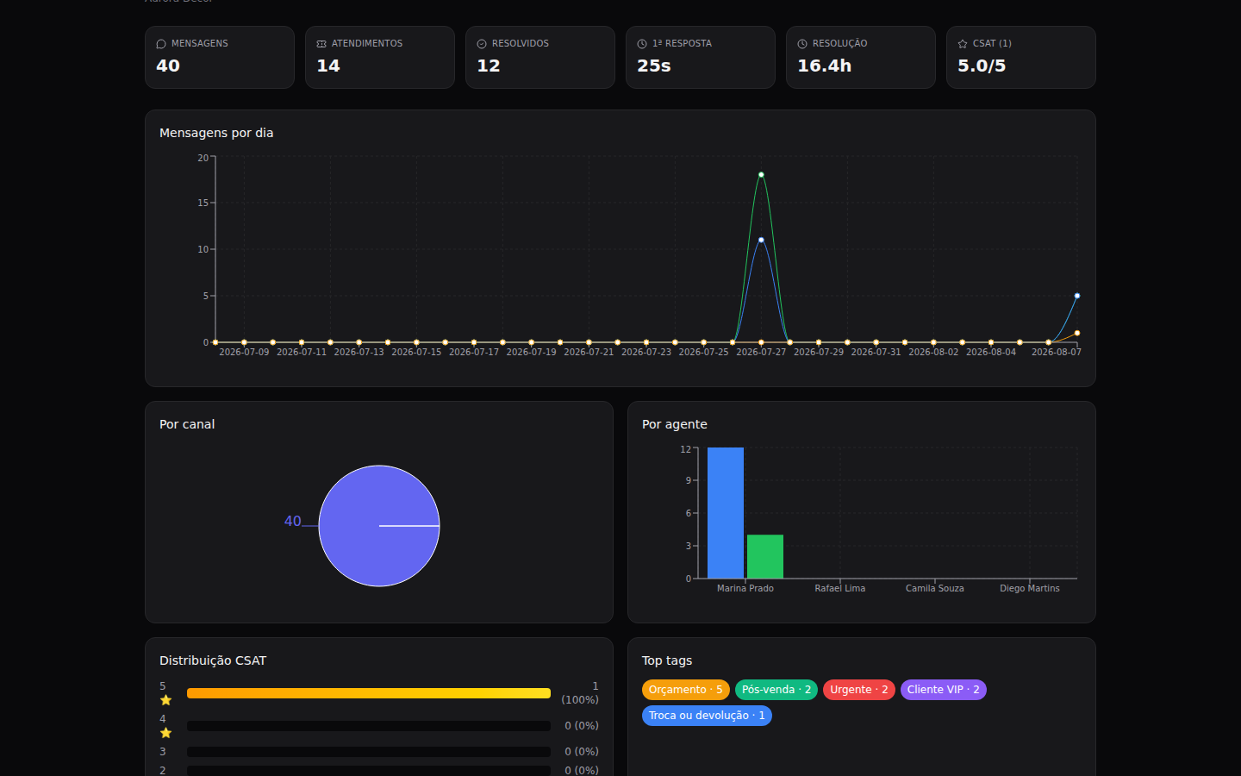Viewport: 1241px width, 776px height.
Task: Click Marina Prado's green bar
Action: pos(765,557)
